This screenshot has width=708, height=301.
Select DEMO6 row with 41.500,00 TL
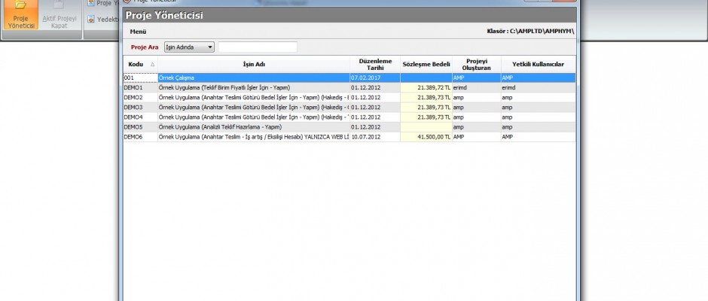(252, 137)
